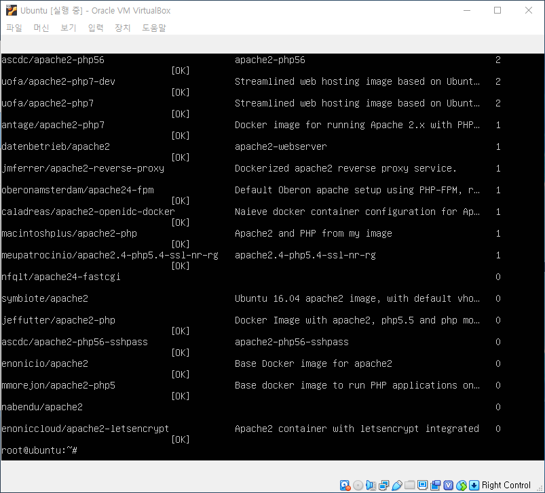
Task: Click the optical disc drive status icon
Action: [358, 485]
